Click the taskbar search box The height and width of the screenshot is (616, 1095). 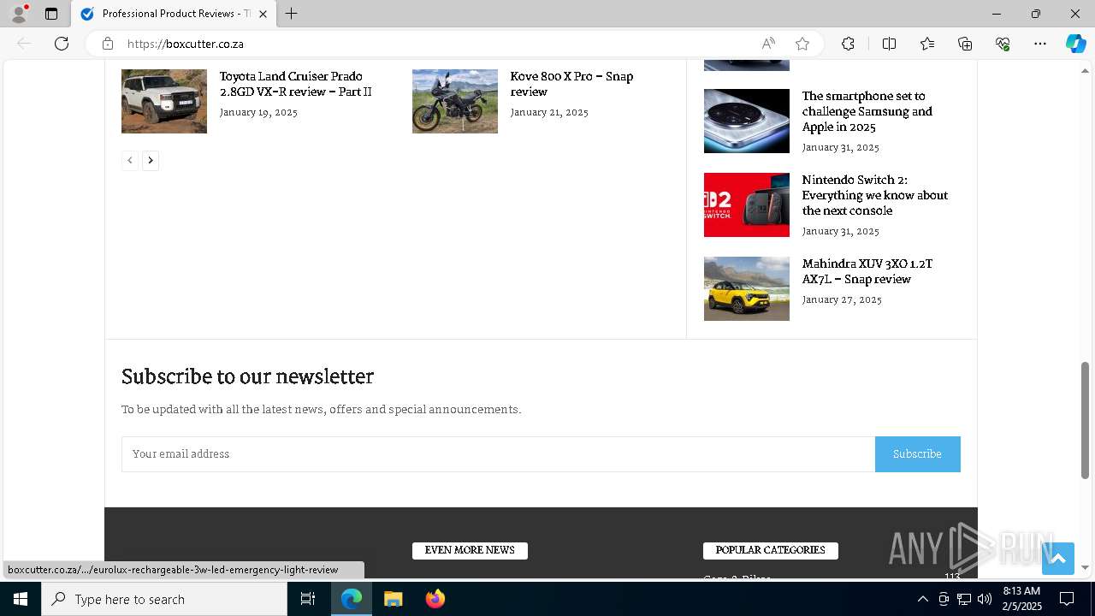(164, 599)
